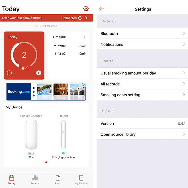Select timeline entry 2 at 12:02
188x188 pixels.
70,46
